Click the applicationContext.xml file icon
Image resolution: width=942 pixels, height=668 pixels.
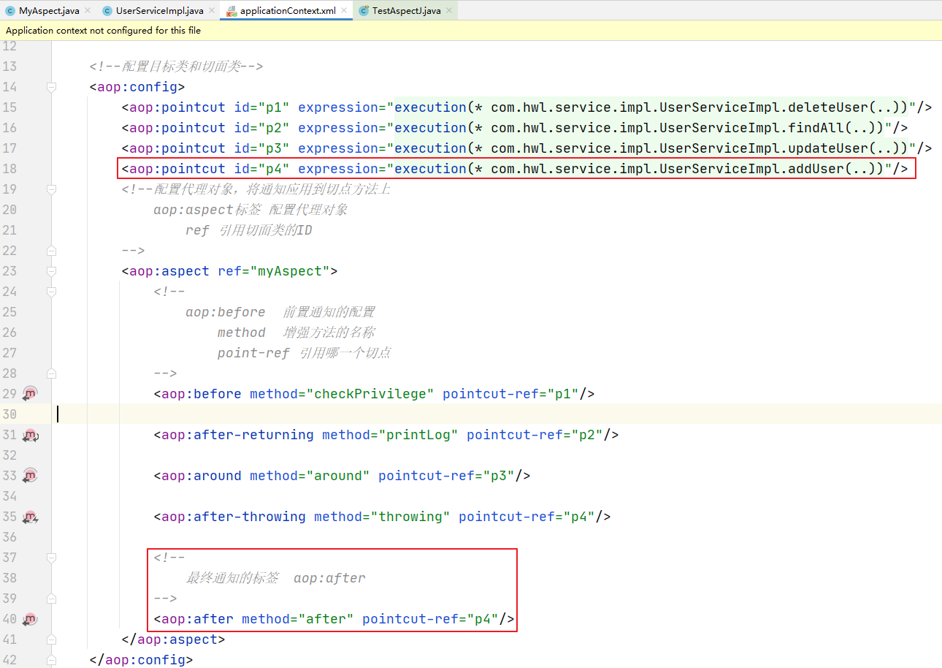[x=231, y=11]
